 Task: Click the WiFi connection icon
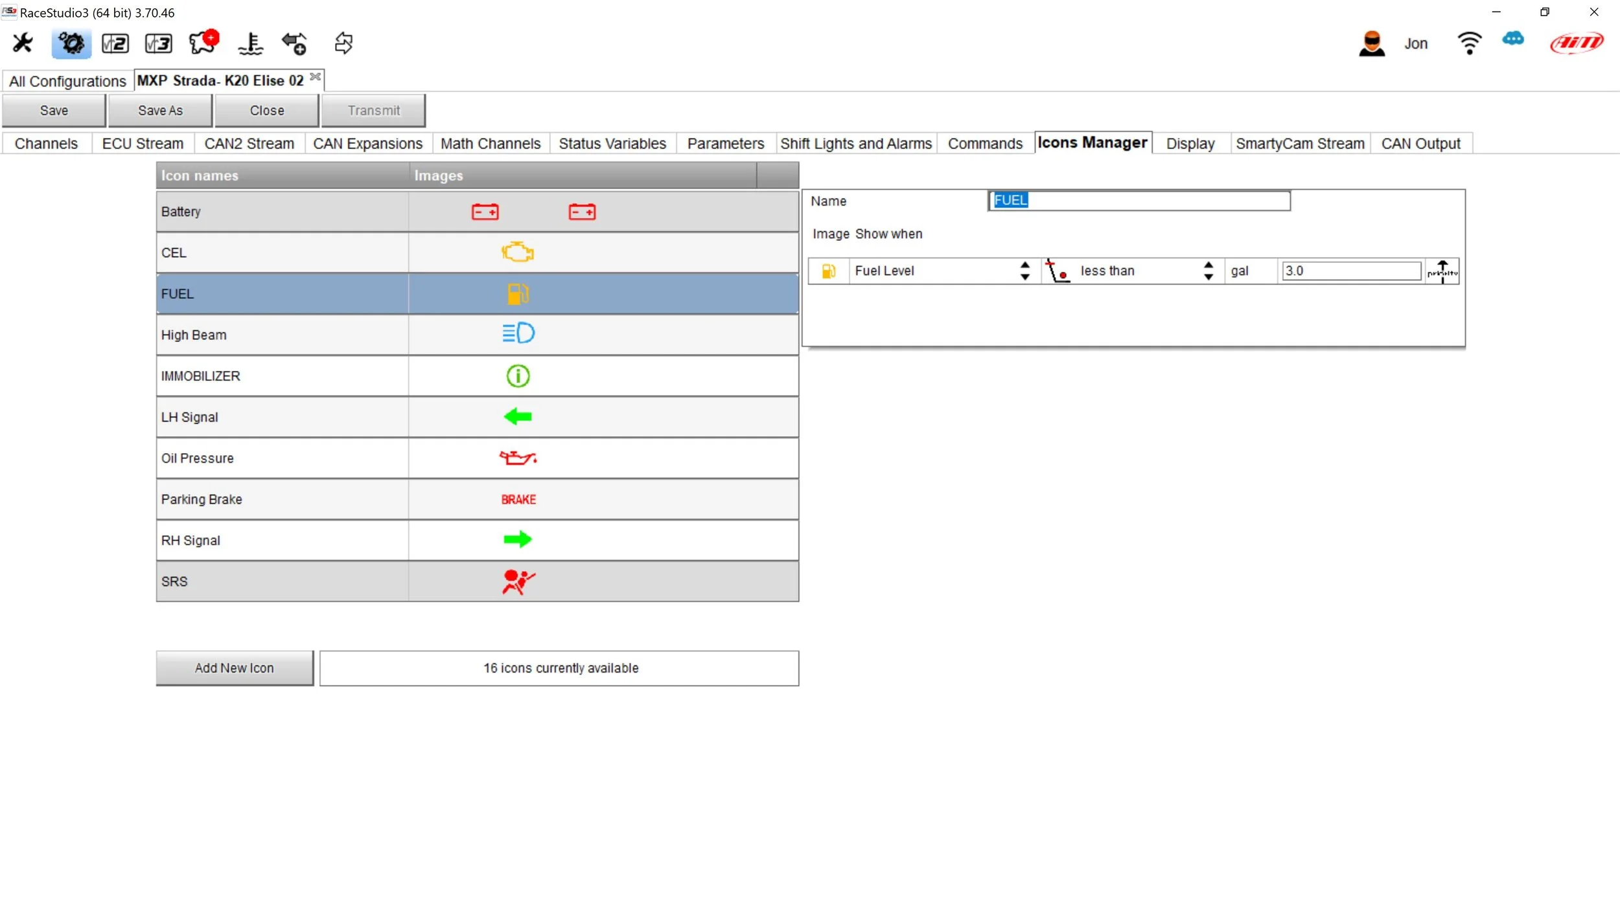point(1469,43)
